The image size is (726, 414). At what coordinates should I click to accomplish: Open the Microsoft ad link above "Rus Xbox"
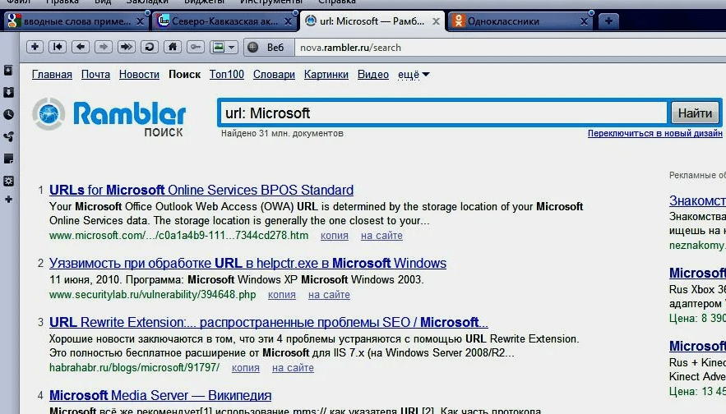pyautogui.click(x=697, y=273)
